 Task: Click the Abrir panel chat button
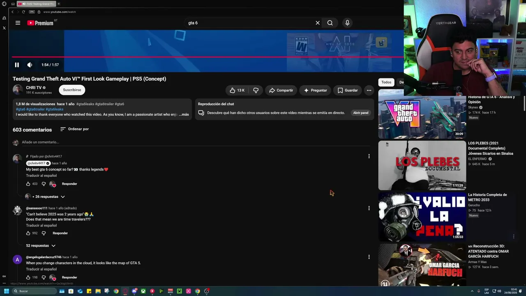point(361,113)
